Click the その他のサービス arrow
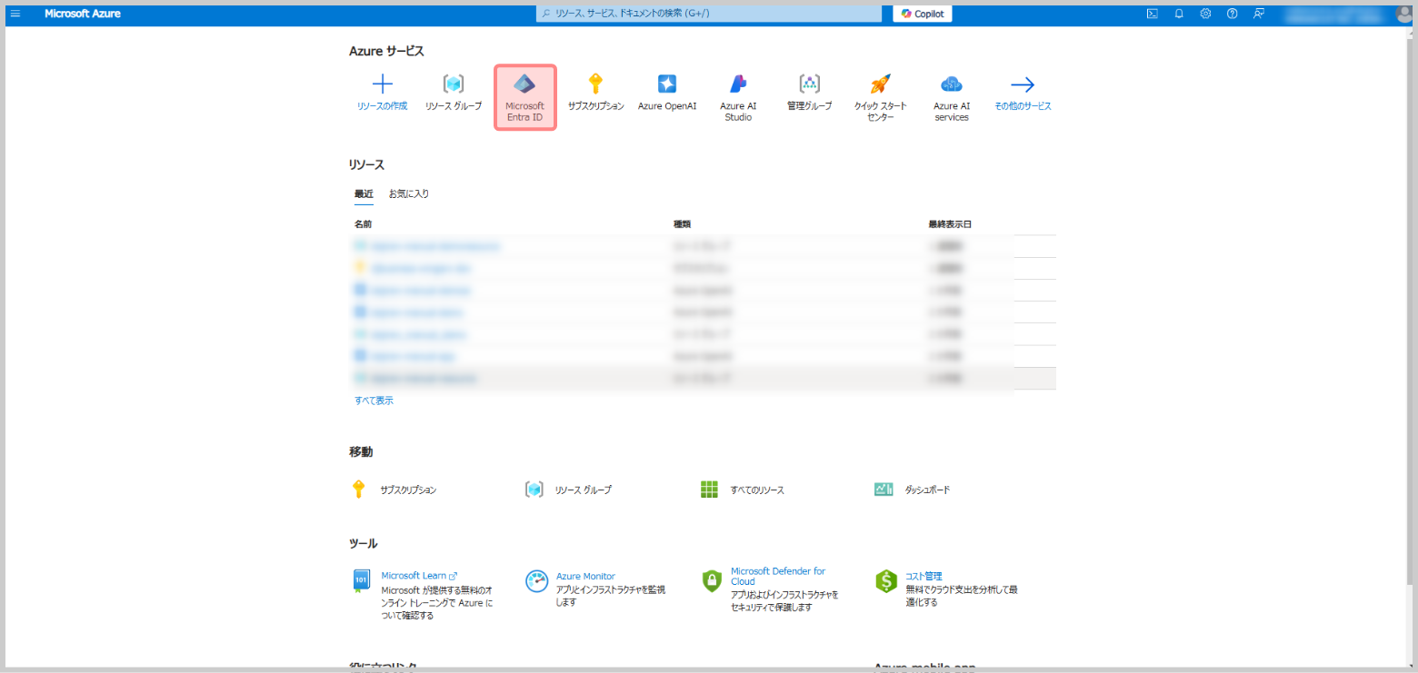 coord(1023,84)
